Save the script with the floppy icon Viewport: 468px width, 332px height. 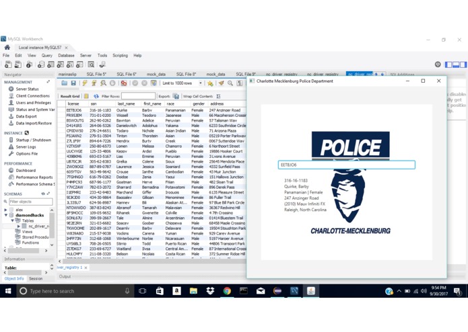[73, 83]
